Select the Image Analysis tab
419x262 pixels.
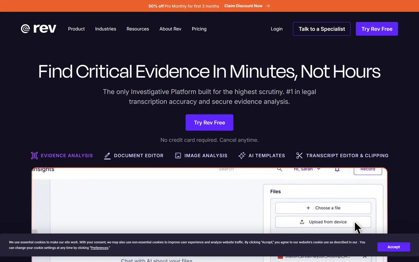(x=201, y=156)
